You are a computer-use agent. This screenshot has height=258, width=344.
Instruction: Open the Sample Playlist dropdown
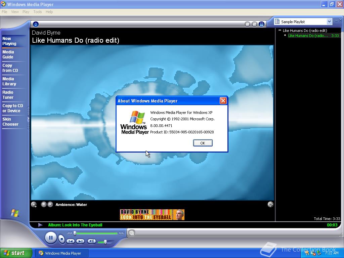pyautogui.click(x=329, y=21)
